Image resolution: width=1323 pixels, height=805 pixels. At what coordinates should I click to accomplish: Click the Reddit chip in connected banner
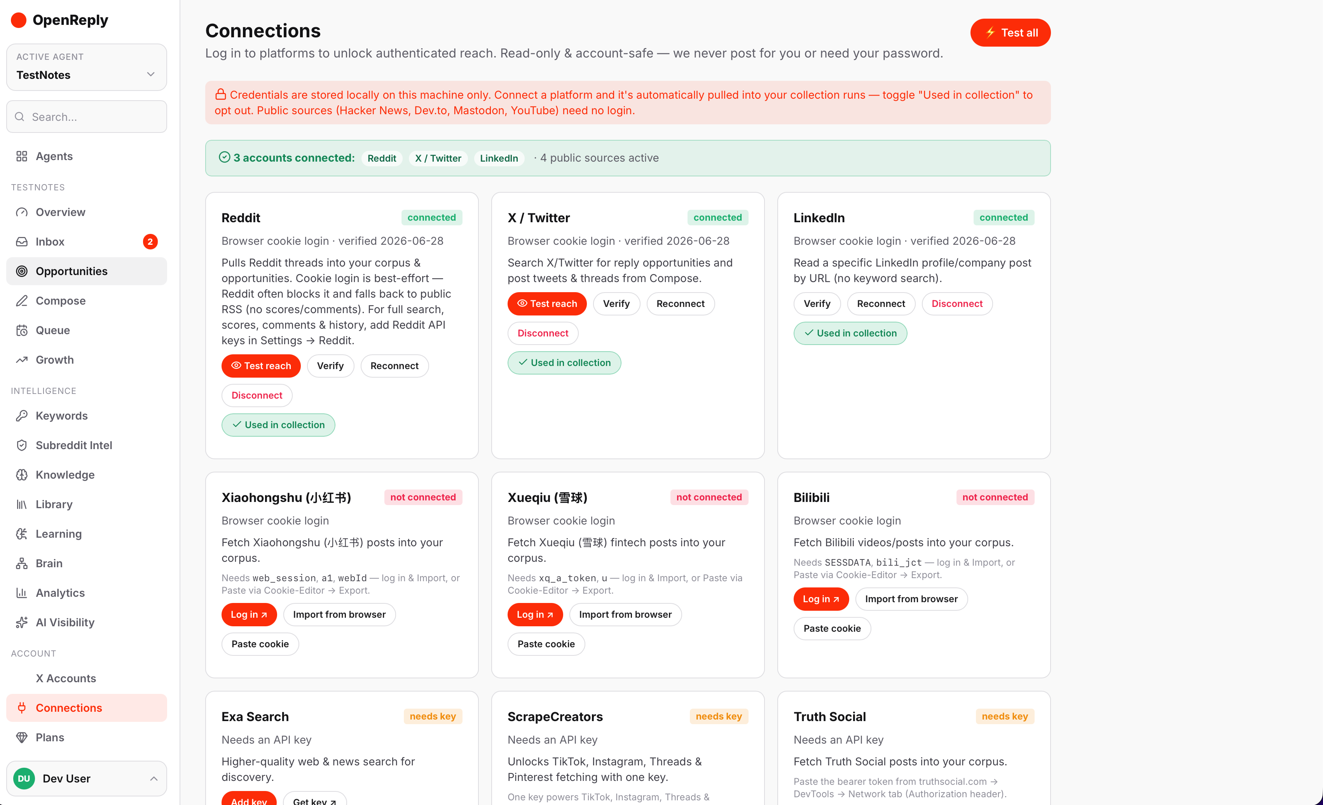(x=381, y=158)
